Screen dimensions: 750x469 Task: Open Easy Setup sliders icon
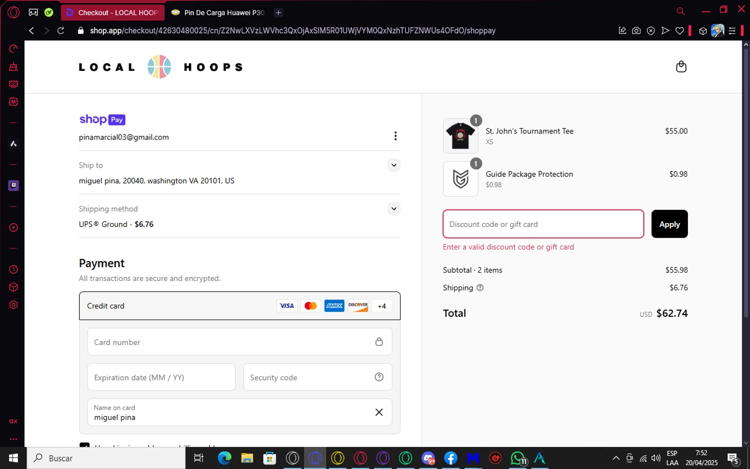[x=732, y=31]
